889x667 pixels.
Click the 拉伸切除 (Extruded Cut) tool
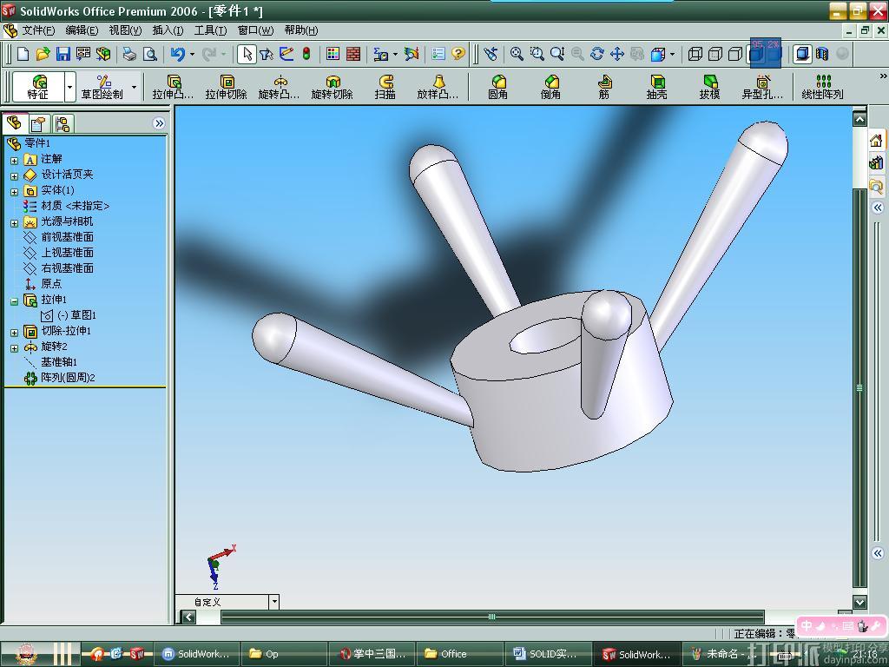[226, 86]
